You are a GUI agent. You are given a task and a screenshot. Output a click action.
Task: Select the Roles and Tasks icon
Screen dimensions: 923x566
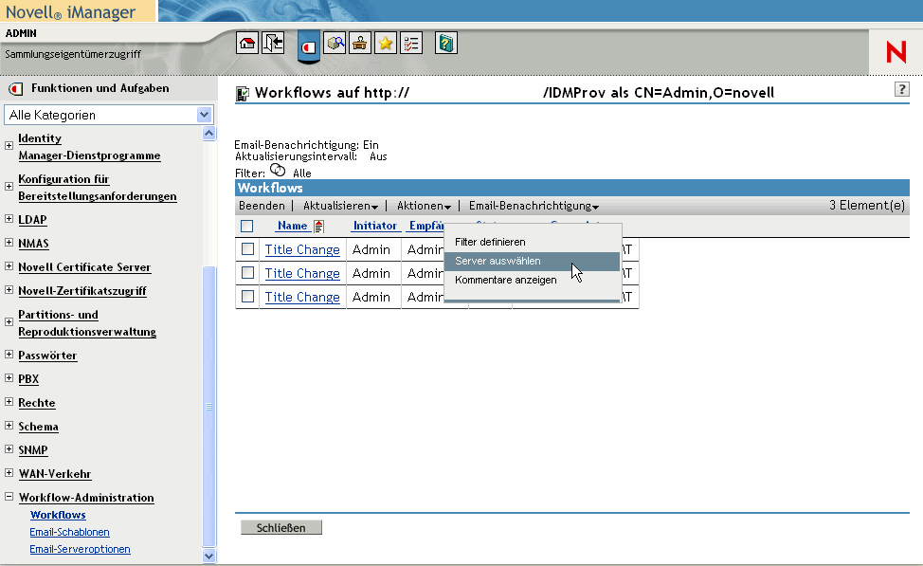coord(308,46)
